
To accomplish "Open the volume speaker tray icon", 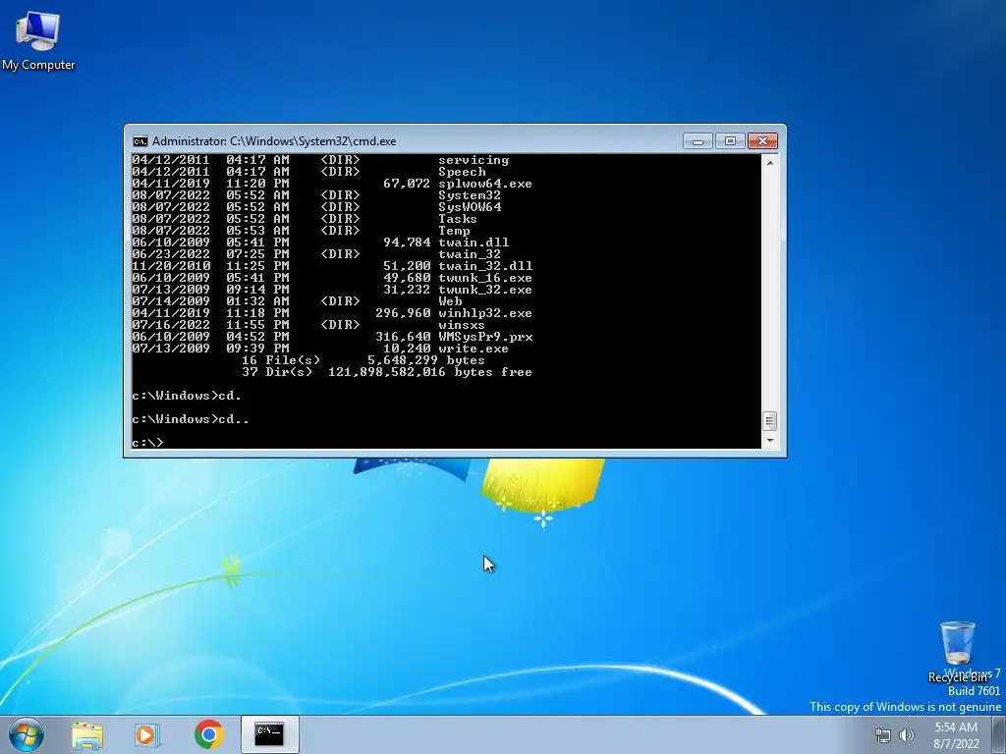I will [907, 735].
